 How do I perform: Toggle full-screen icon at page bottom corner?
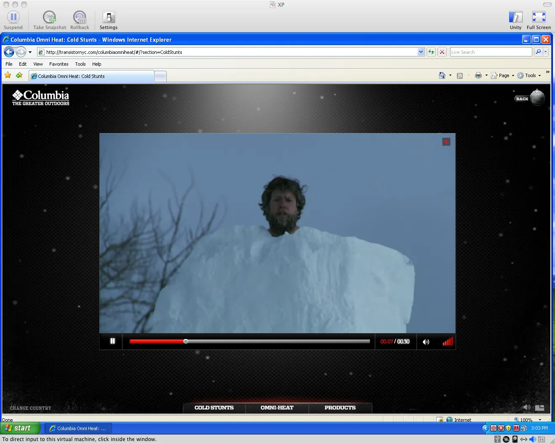[539, 407]
